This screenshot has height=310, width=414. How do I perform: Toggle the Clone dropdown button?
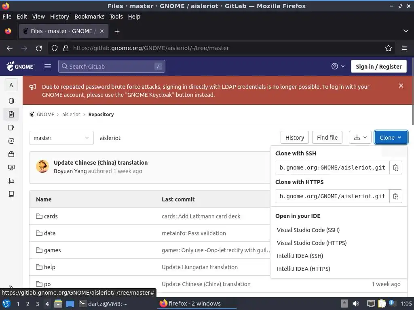(x=391, y=137)
